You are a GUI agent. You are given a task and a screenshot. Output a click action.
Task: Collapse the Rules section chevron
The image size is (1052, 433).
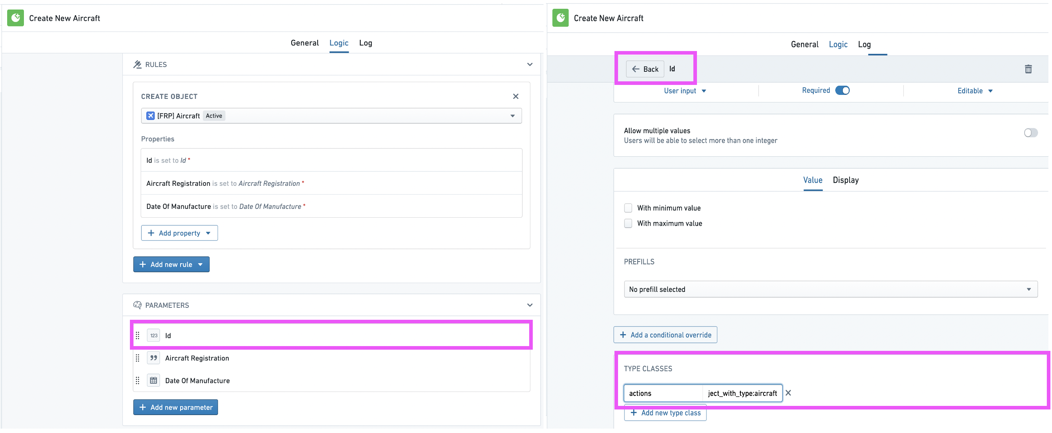(x=530, y=65)
